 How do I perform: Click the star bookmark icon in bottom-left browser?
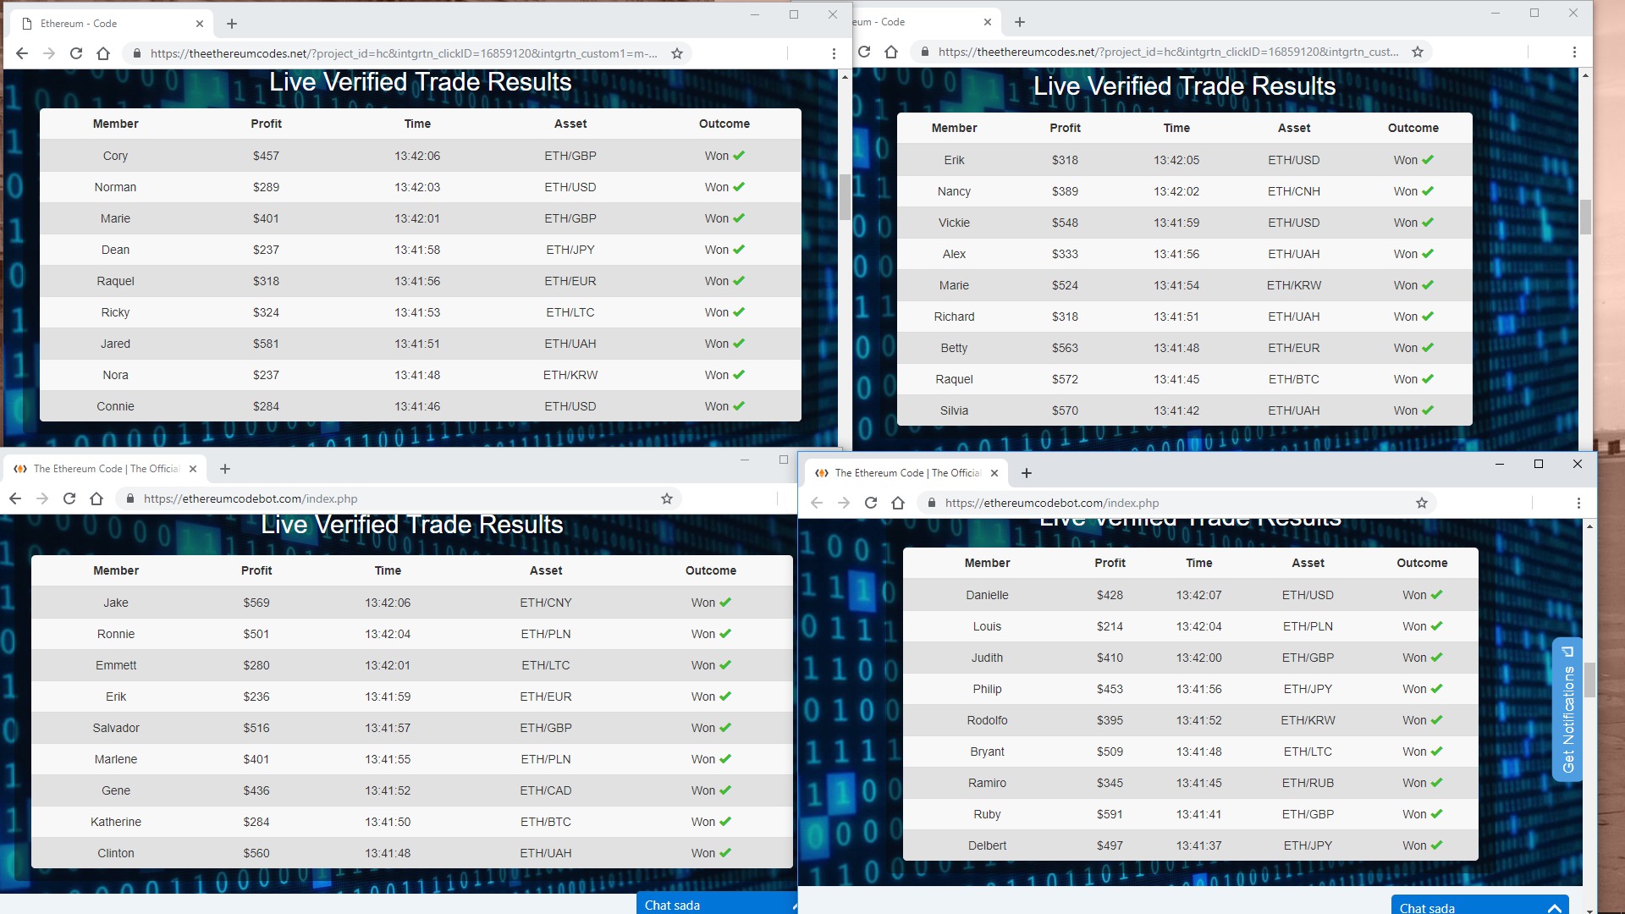(x=668, y=498)
